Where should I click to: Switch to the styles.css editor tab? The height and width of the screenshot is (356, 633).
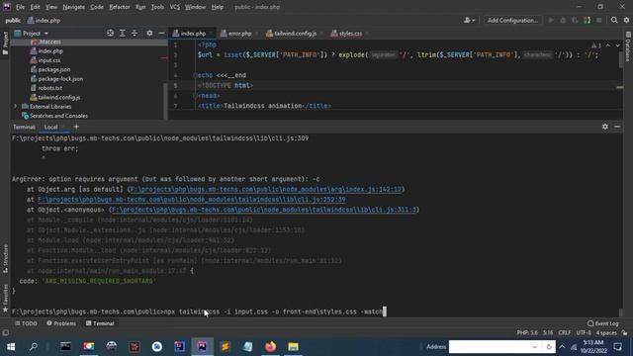[x=350, y=34]
